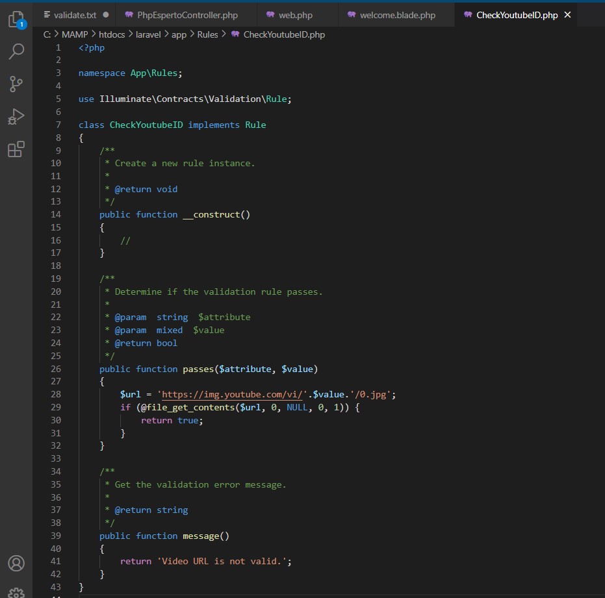Open the Explorer view in activity bar
Image resolution: width=605 pixels, height=598 pixels.
tap(16, 19)
